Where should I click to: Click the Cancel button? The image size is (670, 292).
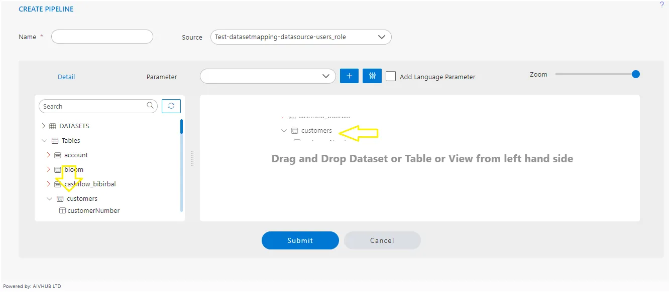pos(382,240)
